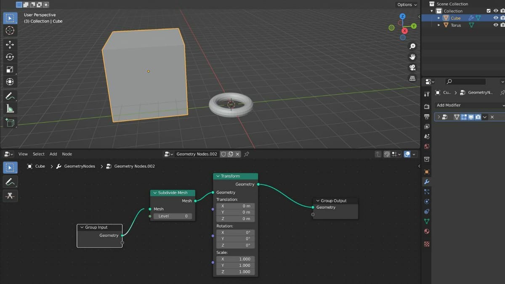Open the node editor Select menu
The width and height of the screenshot is (505, 284).
(x=39, y=154)
